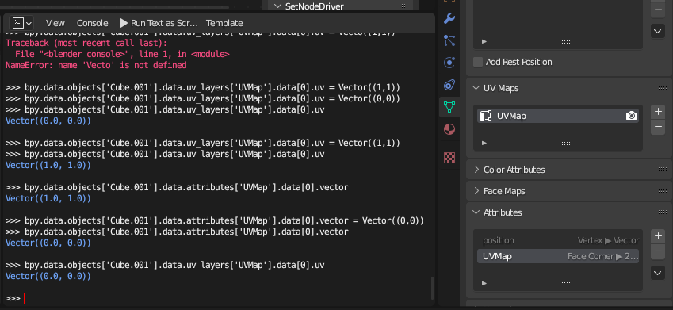This screenshot has width=673, height=310.
Task: Click Attributes list resize grip dots
Action: [566, 284]
